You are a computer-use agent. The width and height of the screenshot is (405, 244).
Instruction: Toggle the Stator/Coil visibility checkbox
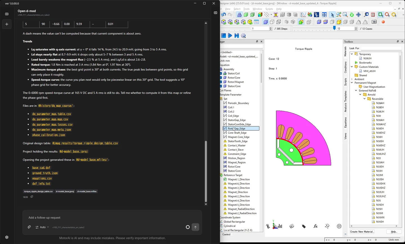pos(221,73)
